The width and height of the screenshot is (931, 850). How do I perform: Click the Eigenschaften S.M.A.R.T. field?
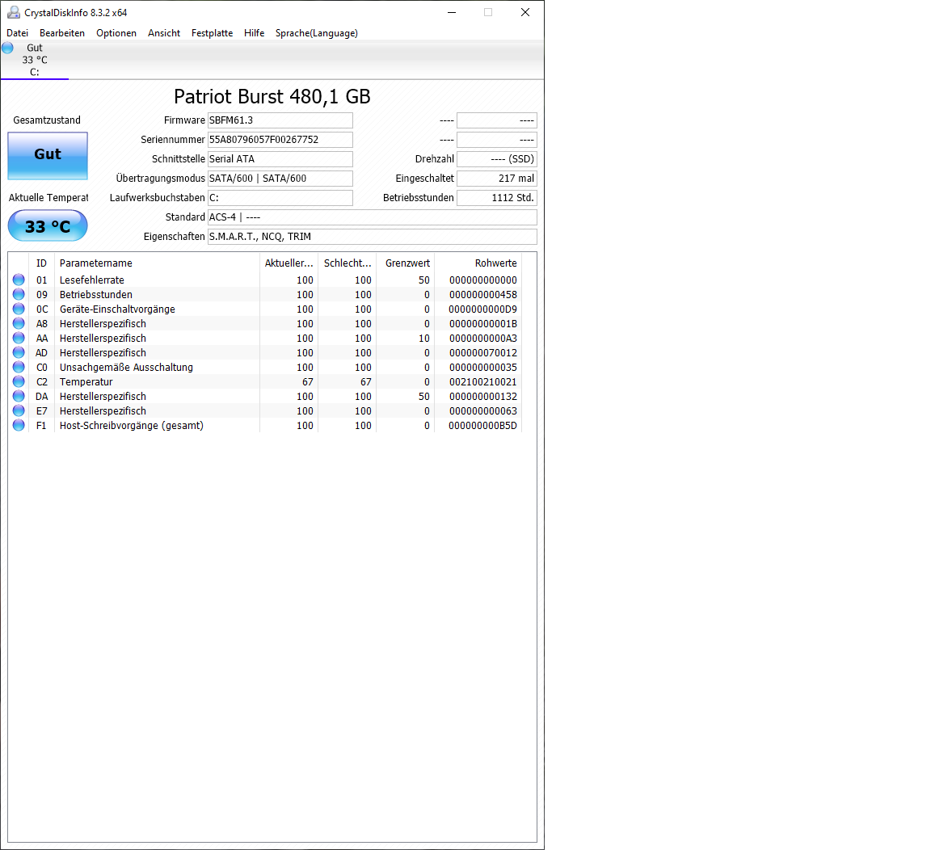373,237
